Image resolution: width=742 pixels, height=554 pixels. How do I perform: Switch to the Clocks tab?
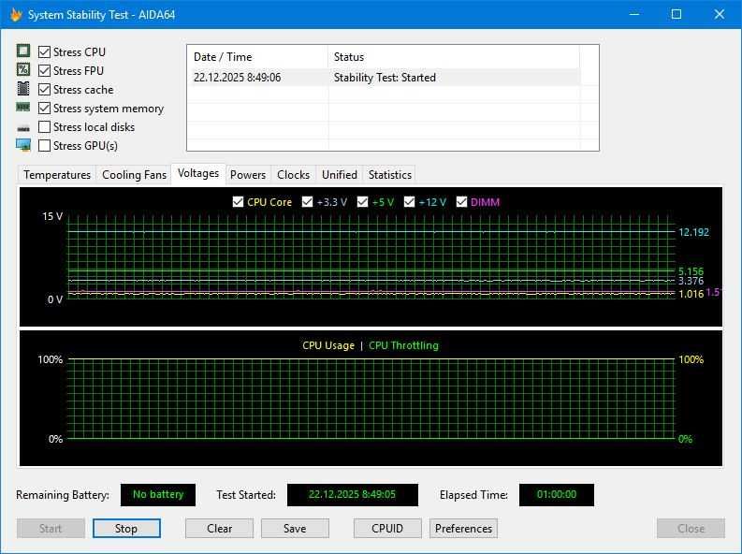[x=293, y=175]
